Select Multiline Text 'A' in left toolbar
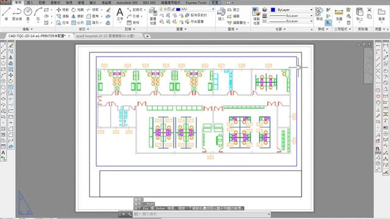The width and height of the screenshot is (390, 219). coord(3,153)
